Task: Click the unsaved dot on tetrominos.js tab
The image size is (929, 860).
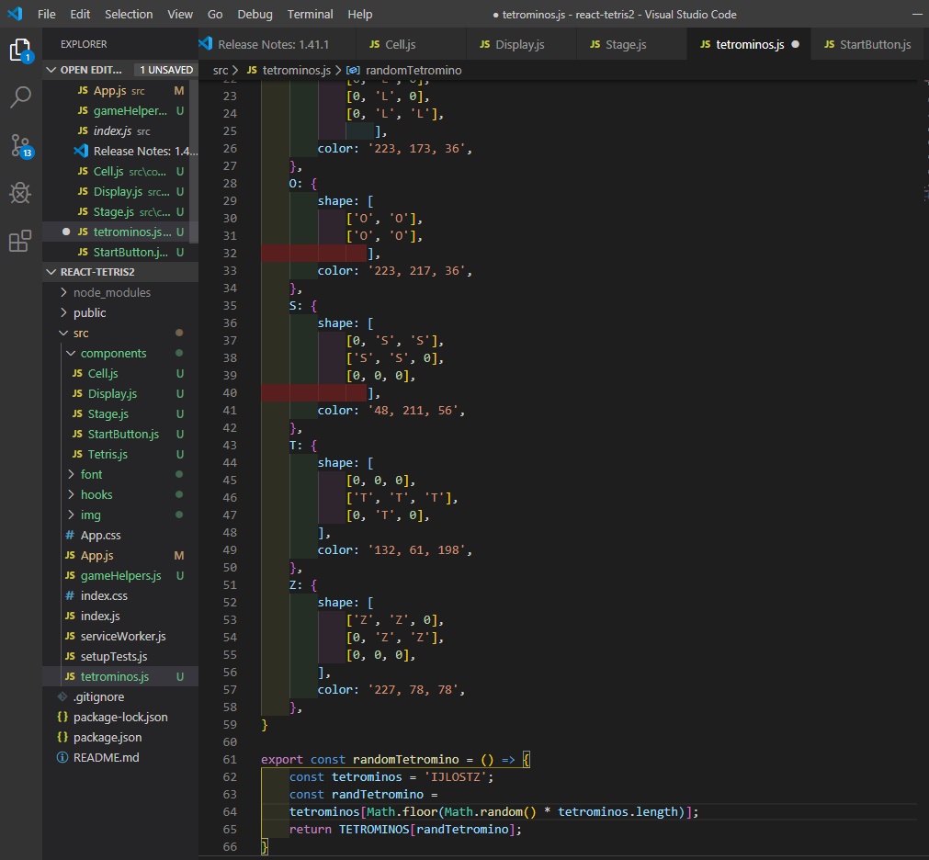Action: 795,44
